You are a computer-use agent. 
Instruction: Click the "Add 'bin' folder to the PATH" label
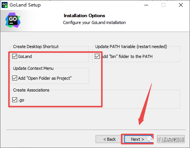tap(127, 56)
